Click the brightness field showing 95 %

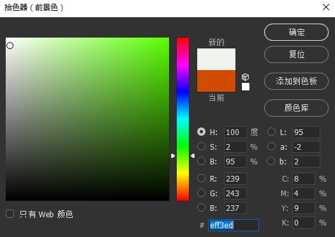[235, 161]
